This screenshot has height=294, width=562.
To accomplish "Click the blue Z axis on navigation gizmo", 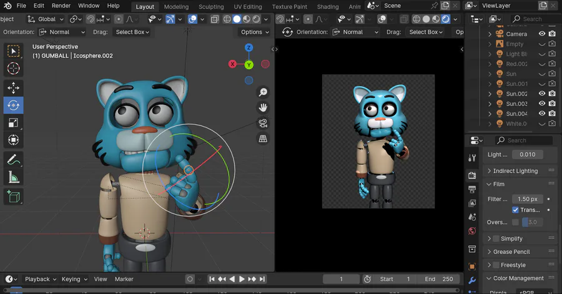I will (x=249, y=47).
